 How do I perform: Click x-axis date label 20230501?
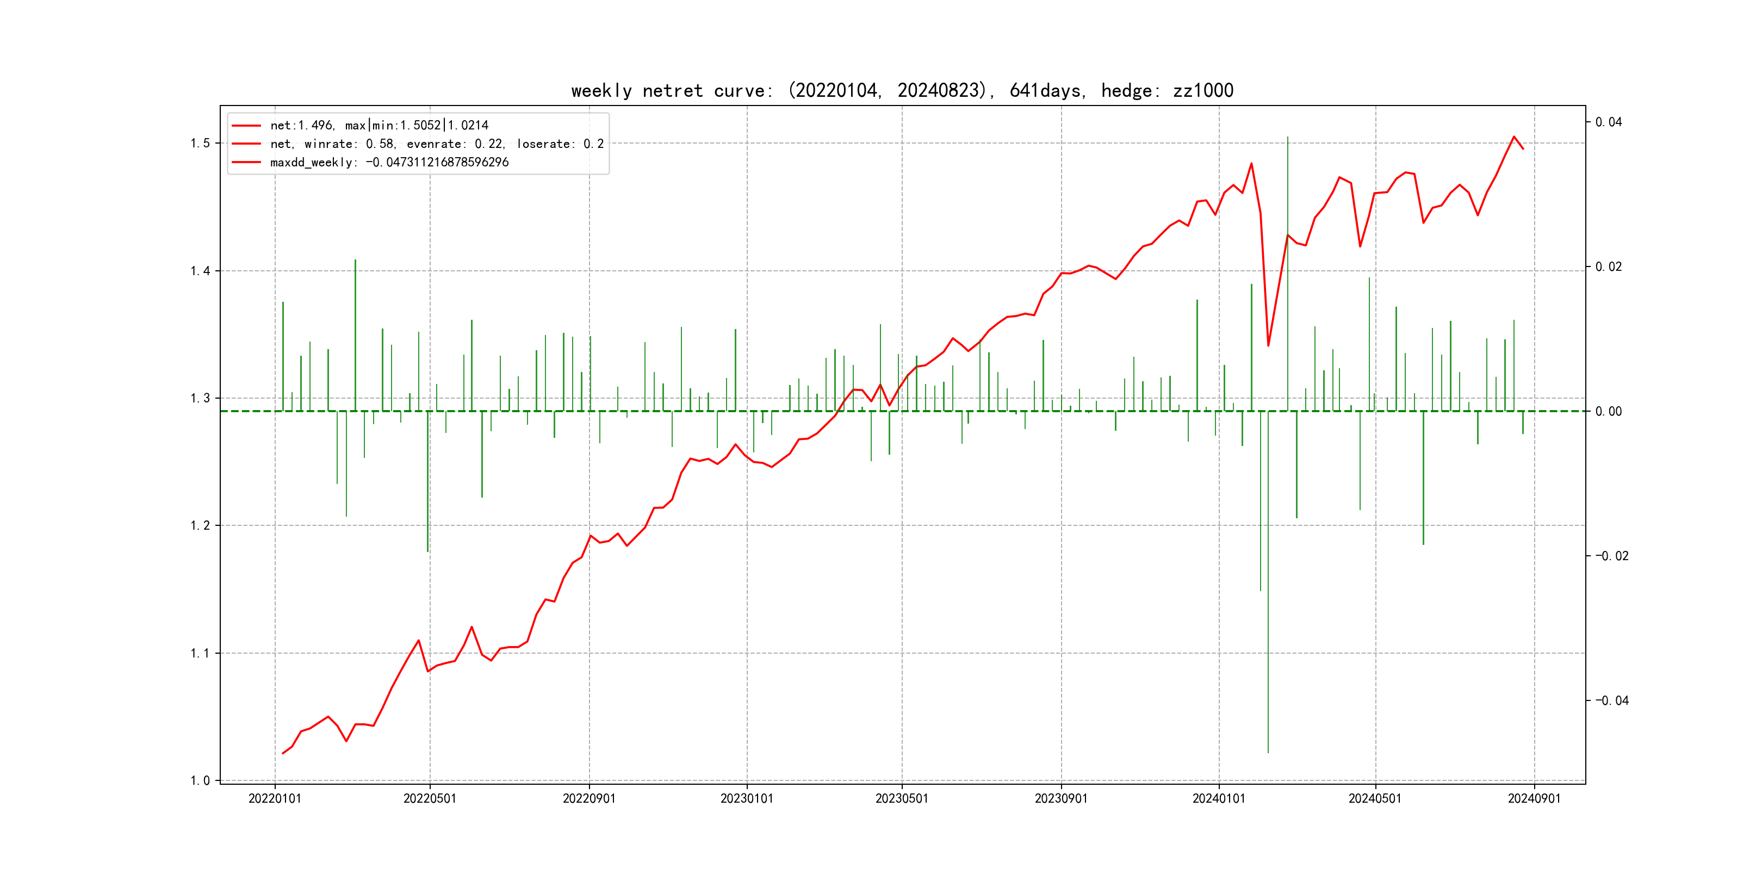902,798
